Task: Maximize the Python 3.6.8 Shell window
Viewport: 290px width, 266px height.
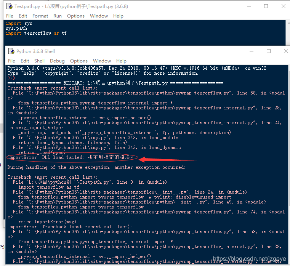Action: click(x=269, y=51)
